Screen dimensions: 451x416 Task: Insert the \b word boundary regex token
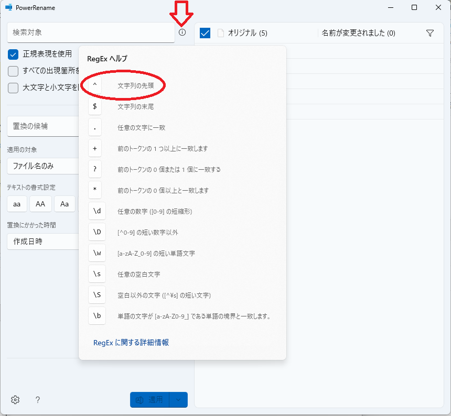97,316
